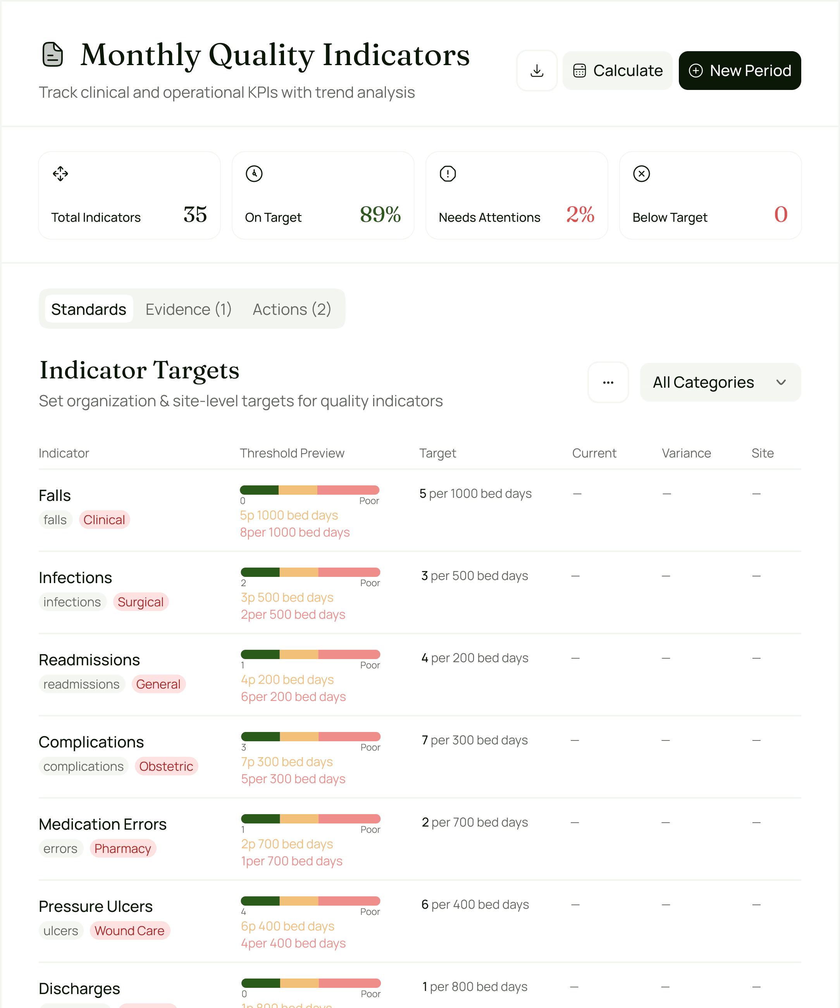
Task: Click the Surgical tag under Infections
Action: pos(141,602)
